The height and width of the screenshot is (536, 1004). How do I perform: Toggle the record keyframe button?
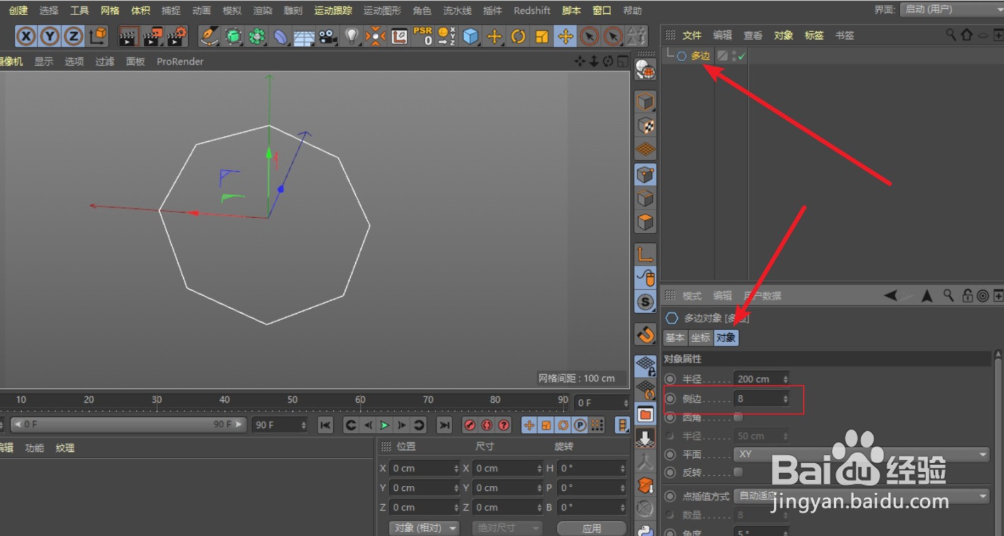pos(469,425)
